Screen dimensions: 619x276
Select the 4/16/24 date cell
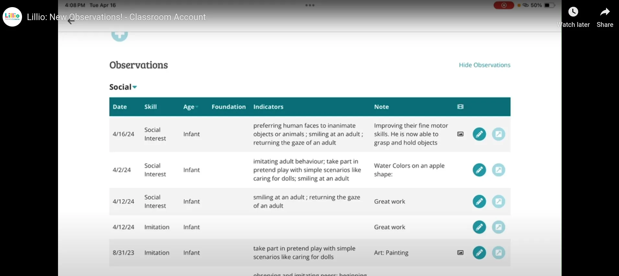[x=123, y=134]
